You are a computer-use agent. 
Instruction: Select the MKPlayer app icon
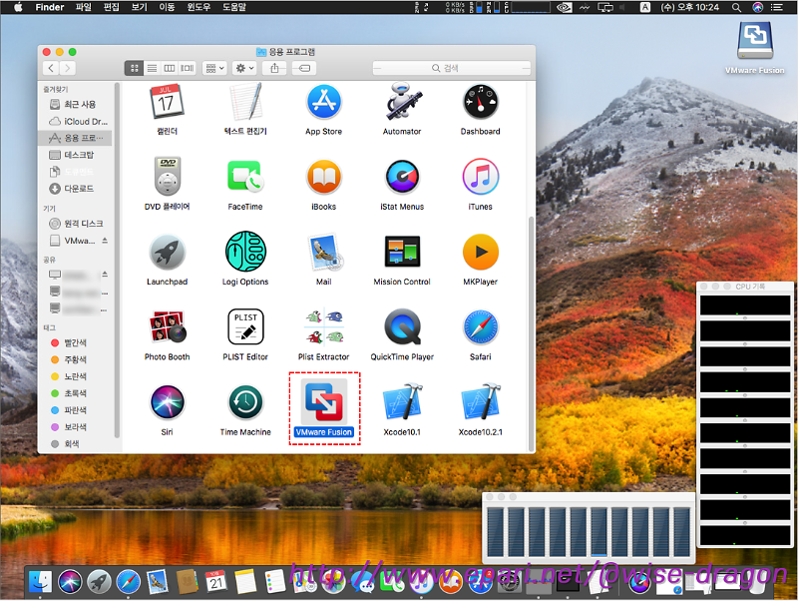pos(481,253)
